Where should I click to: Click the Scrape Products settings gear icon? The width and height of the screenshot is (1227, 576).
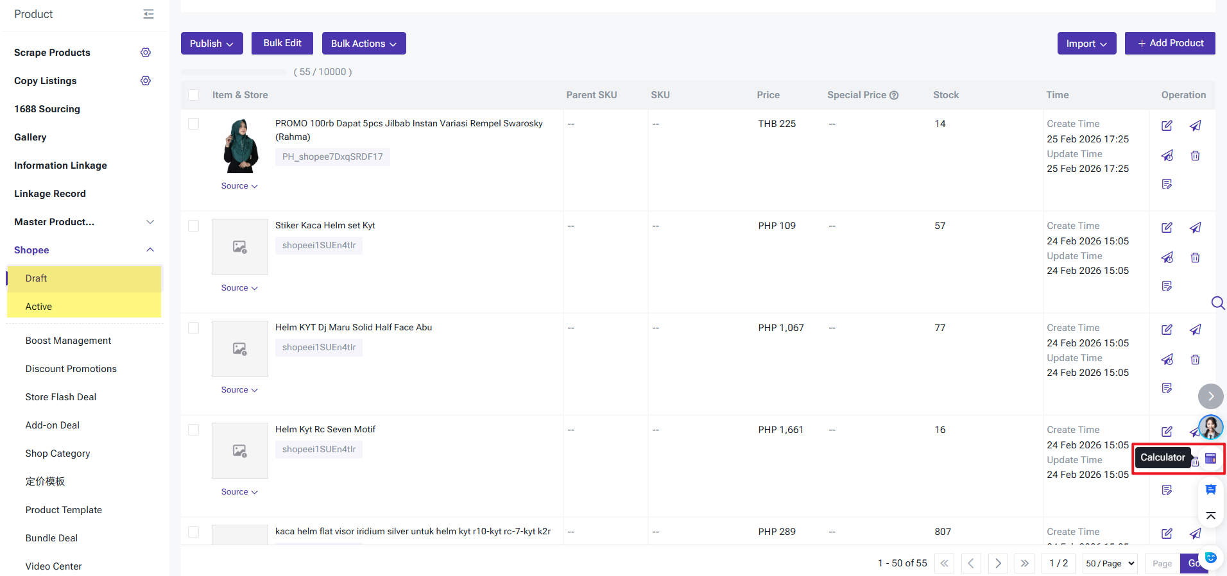pyautogui.click(x=146, y=53)
